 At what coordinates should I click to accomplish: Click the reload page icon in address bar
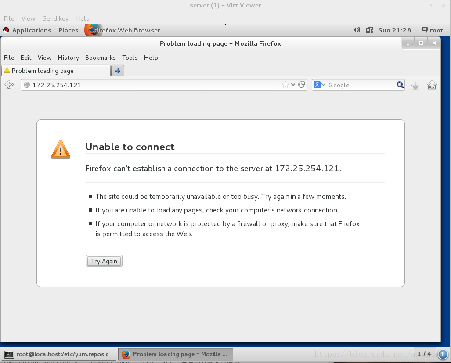coord(301,85)
